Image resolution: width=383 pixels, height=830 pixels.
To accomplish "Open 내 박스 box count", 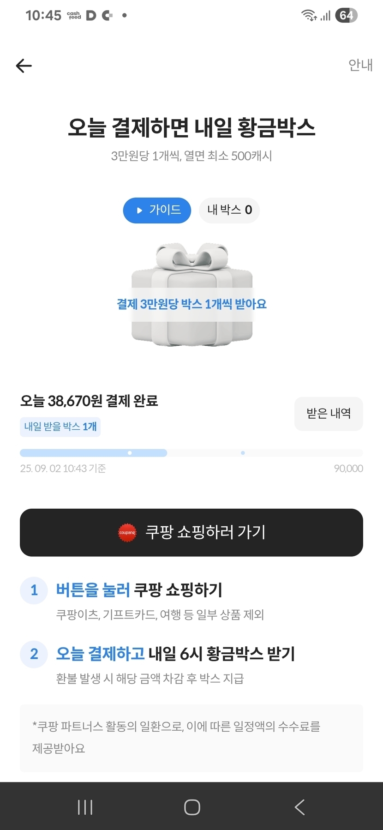I will coord(229,211).
